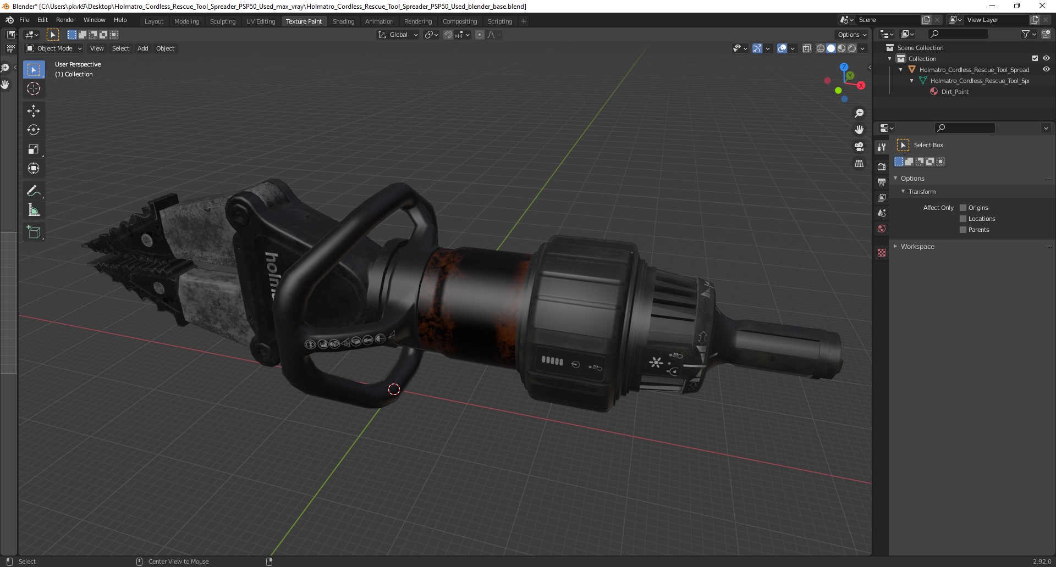This screenshot has height=567, width=1056.
Task: Toggle X-Ray display
Action: pos(807,48)
